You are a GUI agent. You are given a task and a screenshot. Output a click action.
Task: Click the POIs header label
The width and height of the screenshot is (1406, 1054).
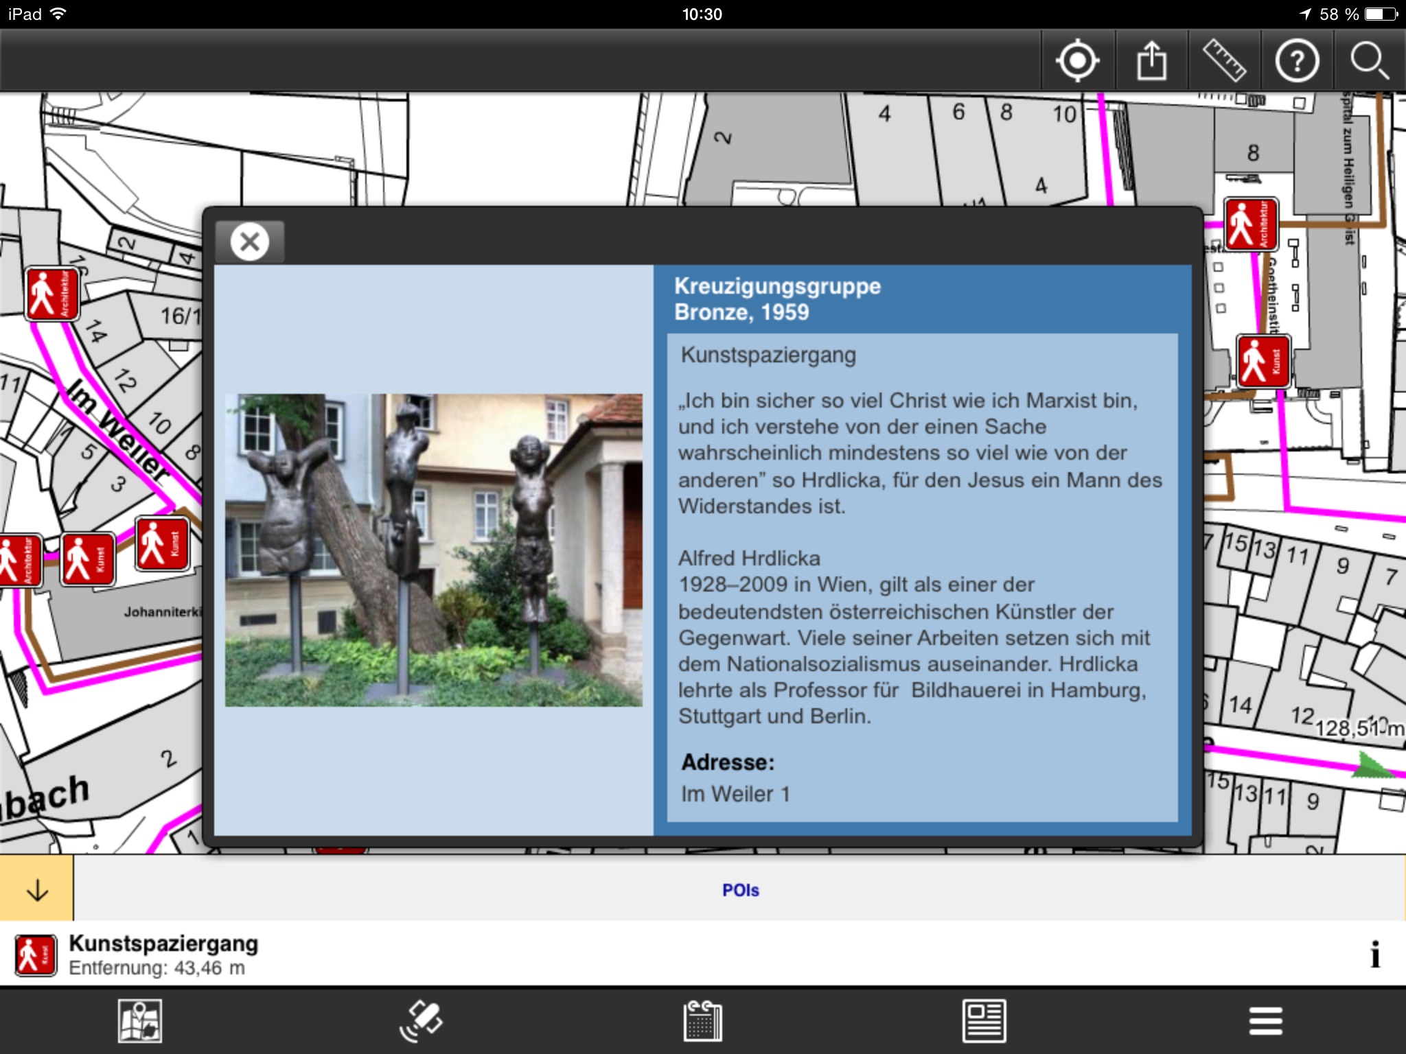click(740, 890)
